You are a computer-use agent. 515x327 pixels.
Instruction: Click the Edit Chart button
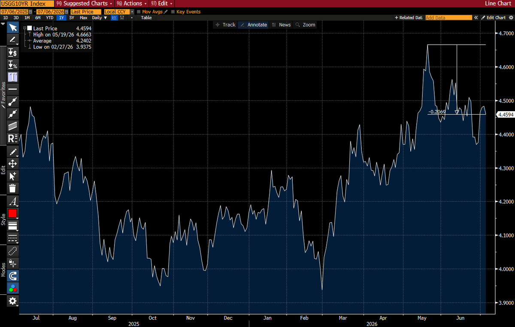[x=493, y=18]
